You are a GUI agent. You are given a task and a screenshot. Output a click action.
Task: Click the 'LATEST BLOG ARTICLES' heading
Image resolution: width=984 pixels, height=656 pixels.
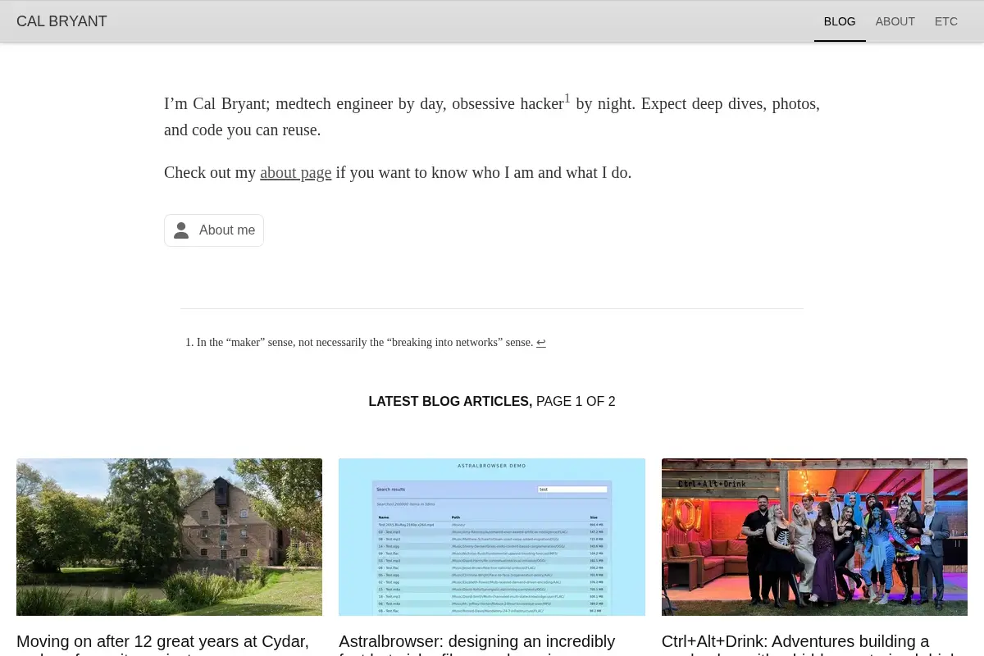(450, 402)
